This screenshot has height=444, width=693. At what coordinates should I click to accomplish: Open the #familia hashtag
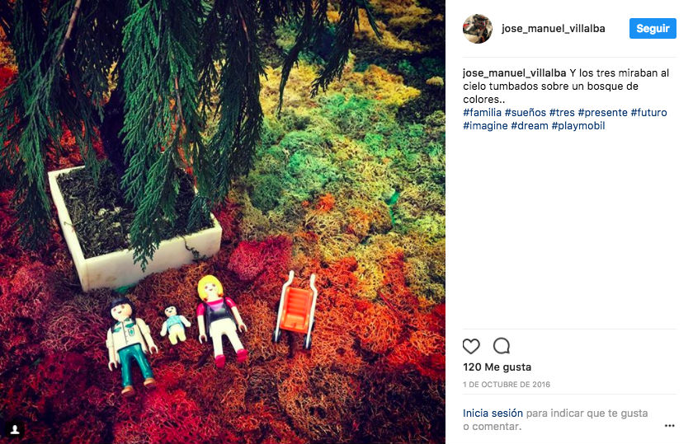pyautogui.click(x=482, y=113)
